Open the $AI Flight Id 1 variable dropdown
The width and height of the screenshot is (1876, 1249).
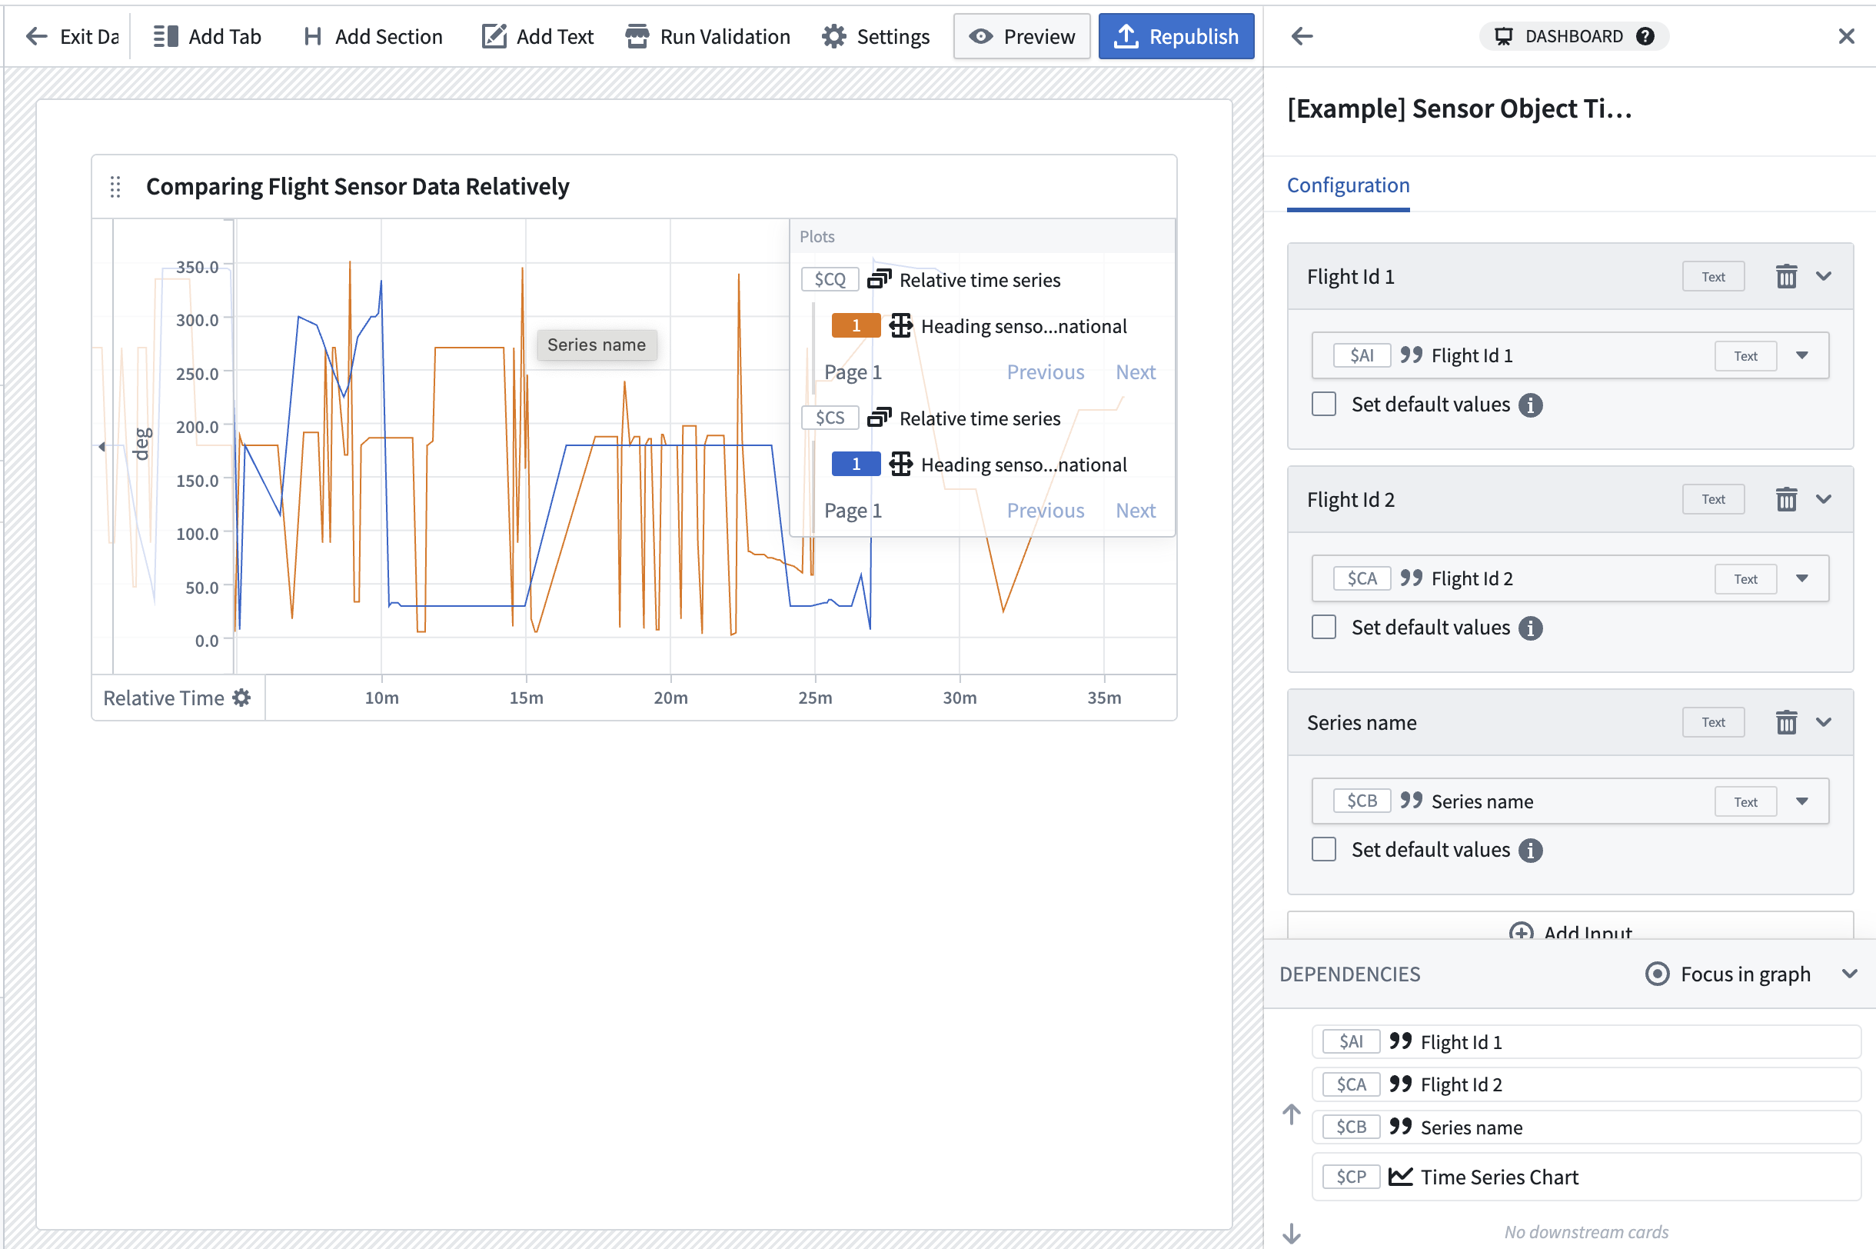[x=1802, y=355]
